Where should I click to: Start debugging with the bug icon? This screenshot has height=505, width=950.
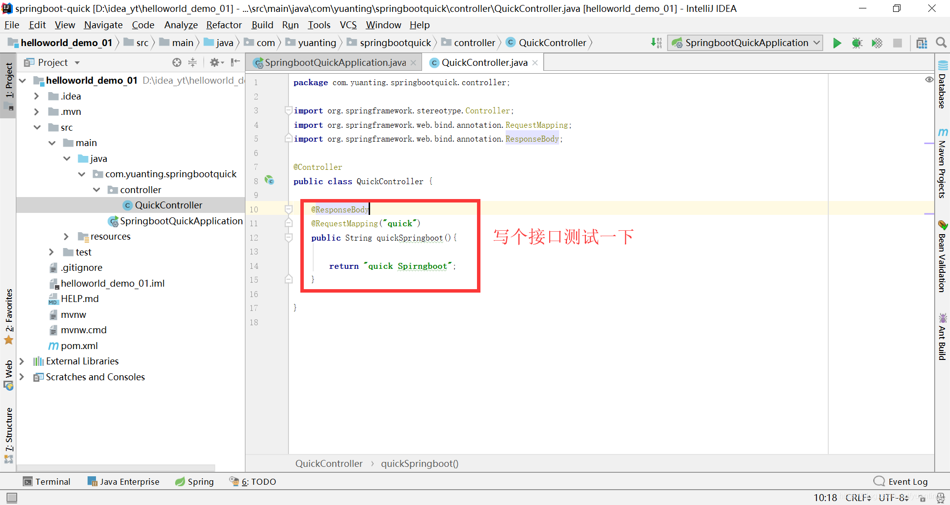coord(857,43)
